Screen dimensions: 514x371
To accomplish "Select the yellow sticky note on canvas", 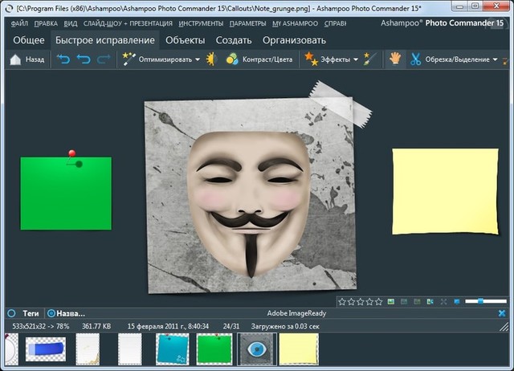I will tap(445, 191).
